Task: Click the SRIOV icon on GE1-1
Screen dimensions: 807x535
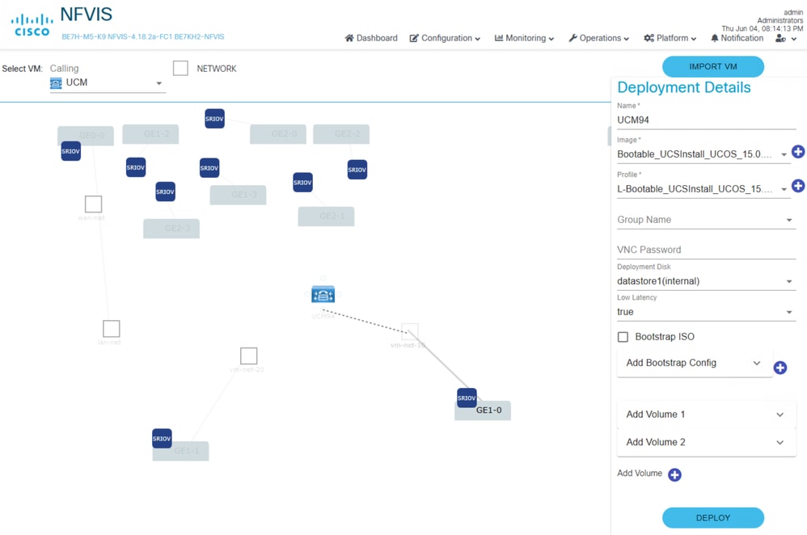Action: pyautogui.click(x=162, y=438)
